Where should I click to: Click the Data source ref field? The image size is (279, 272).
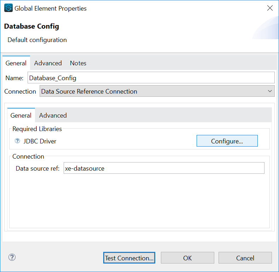click(164, 168)
